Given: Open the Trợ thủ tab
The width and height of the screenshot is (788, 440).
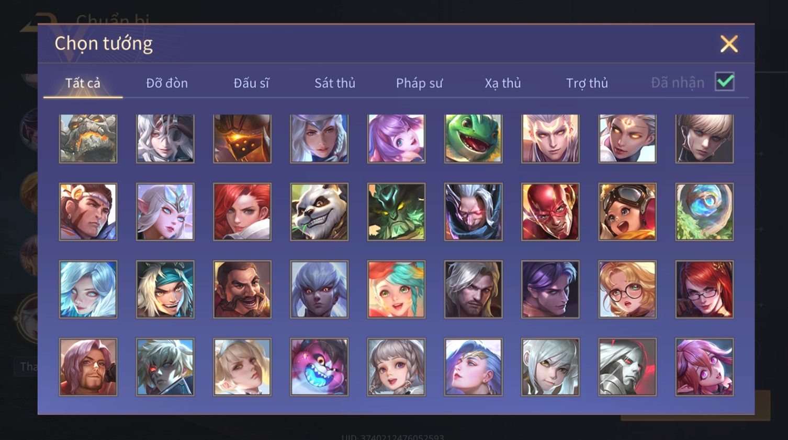Looking at the screenshot, I should point(587,83).
